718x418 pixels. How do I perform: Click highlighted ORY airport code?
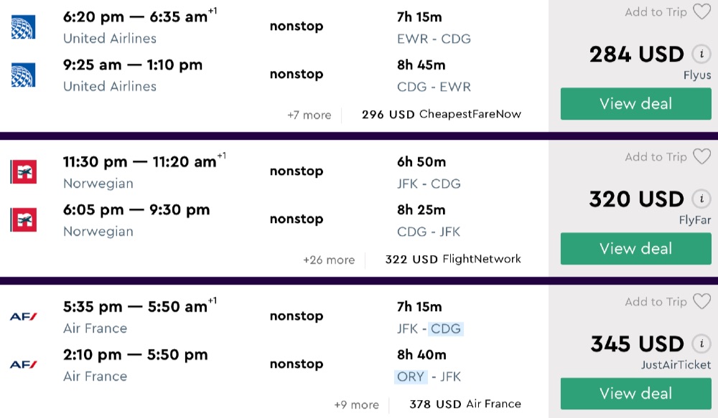coord(411,376)
